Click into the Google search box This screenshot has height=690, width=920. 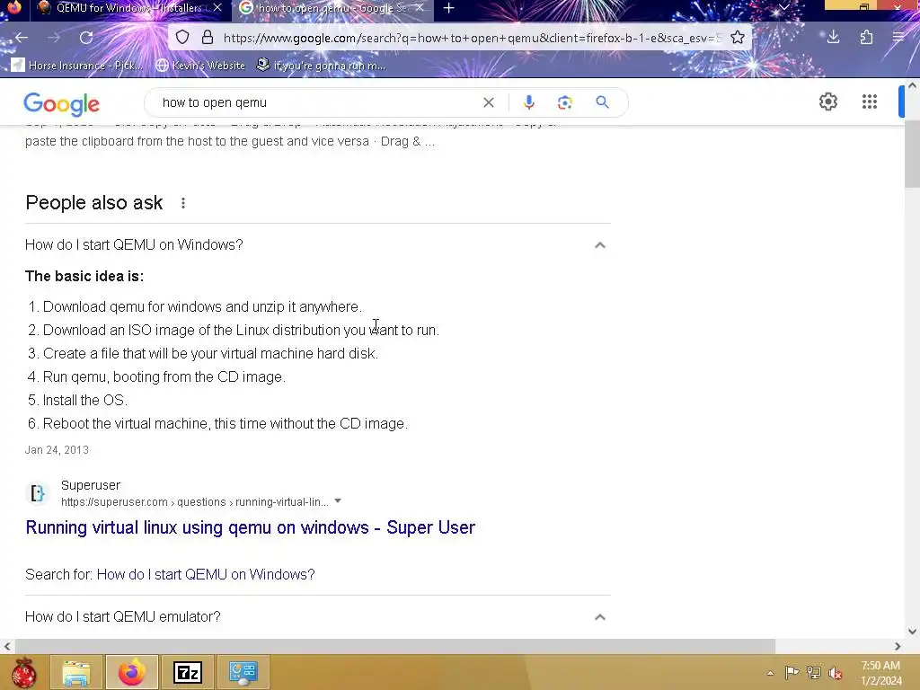(317, 102)
